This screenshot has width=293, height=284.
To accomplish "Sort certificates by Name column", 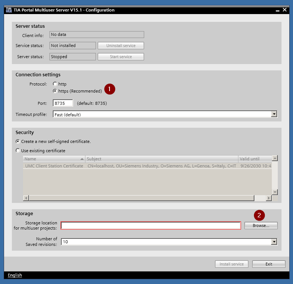I will (x=54, y=159).
